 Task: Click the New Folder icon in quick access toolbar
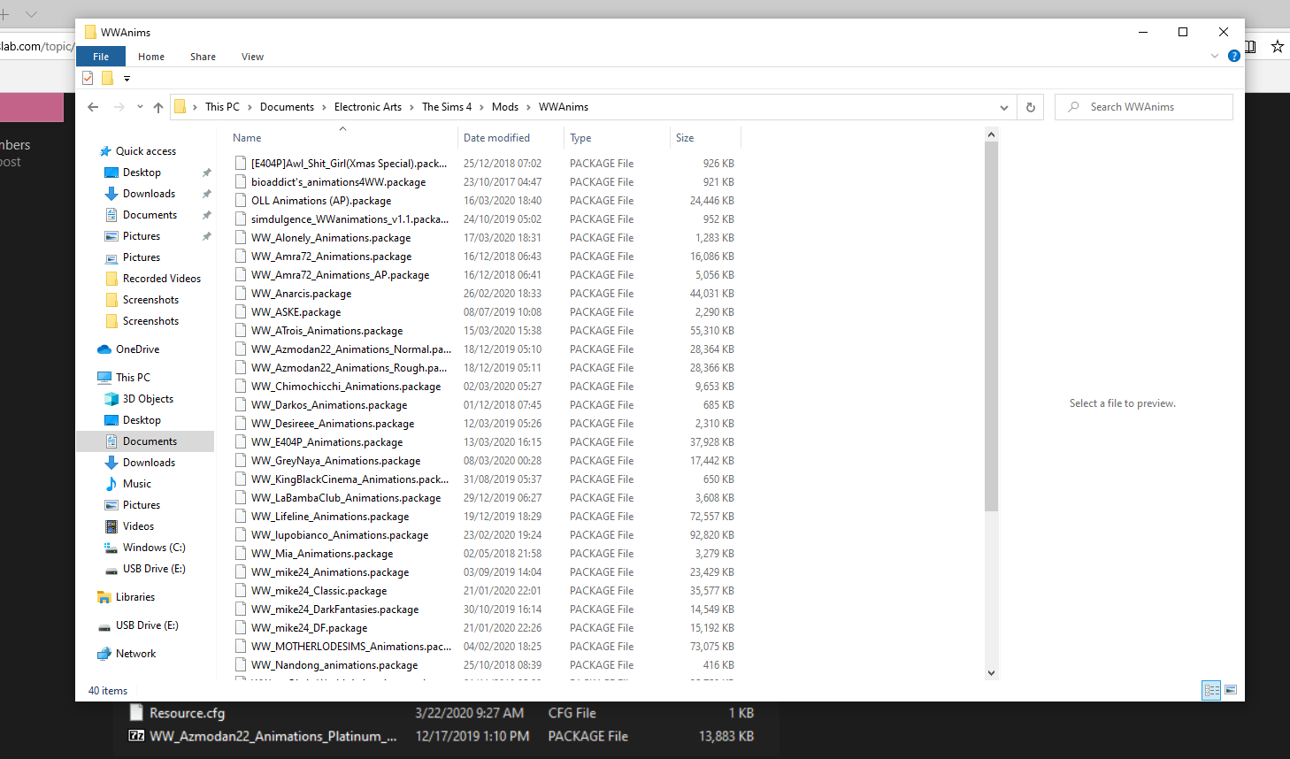pyautogui.click(x=107, y=78)
